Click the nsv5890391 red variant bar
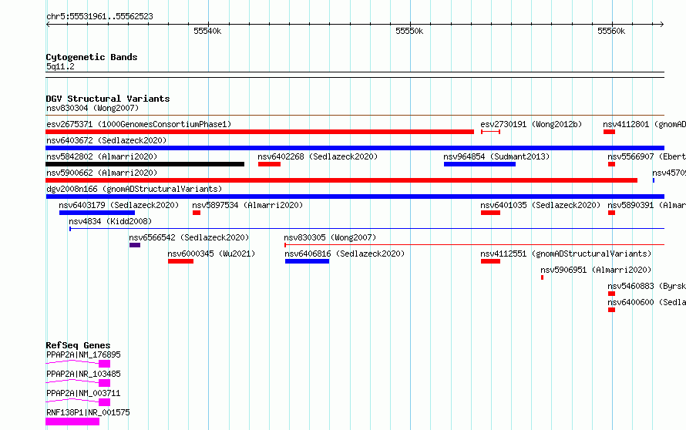This screenshot has width=686, height=430. pyautogui.click(x=612, y=213)
